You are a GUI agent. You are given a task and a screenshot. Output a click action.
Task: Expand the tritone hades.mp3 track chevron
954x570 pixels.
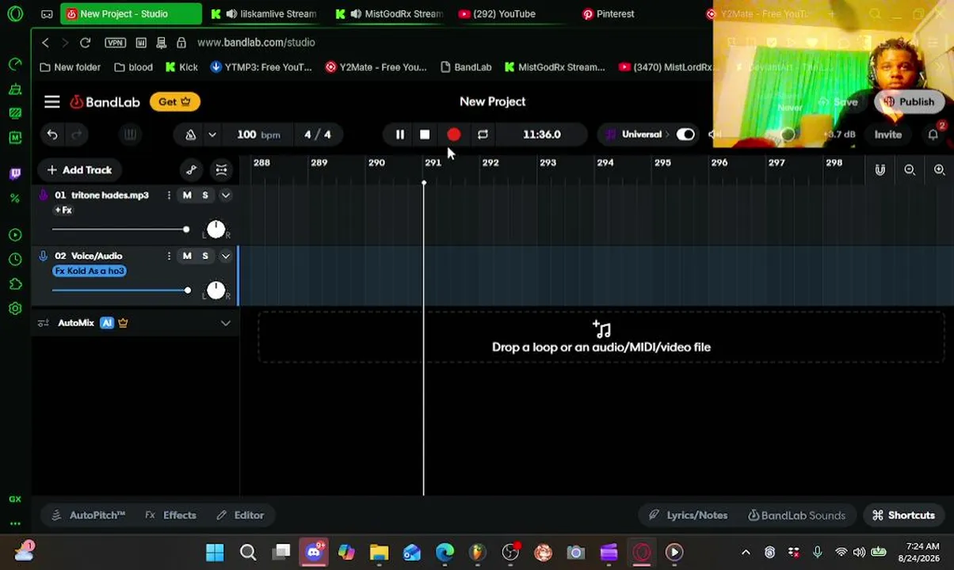226,195
